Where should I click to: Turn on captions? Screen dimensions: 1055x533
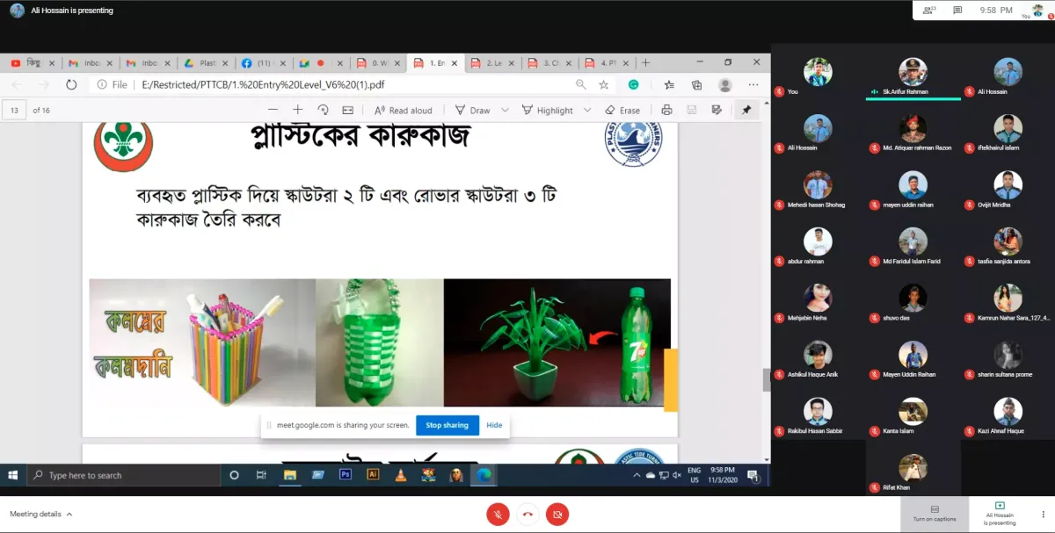[934, 513]
